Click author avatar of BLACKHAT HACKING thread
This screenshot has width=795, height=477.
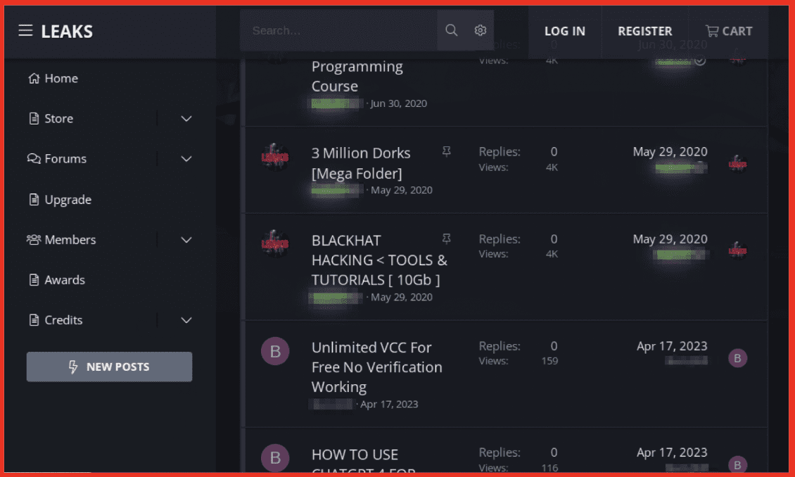275,244
